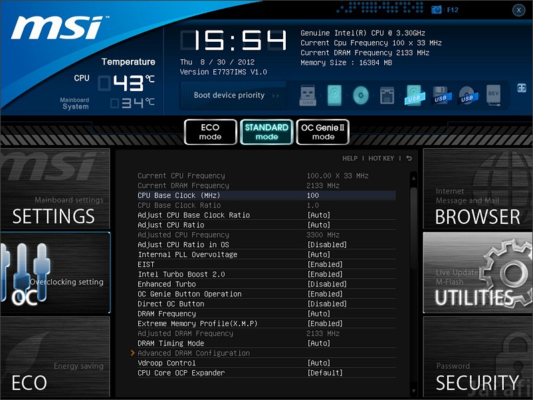Select the USB CD boot icon
533x400 pixels.
click(x=467, y=96)
